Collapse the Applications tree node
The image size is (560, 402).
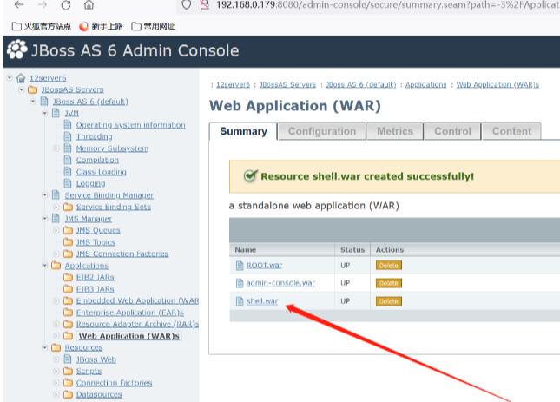(44, 266)
